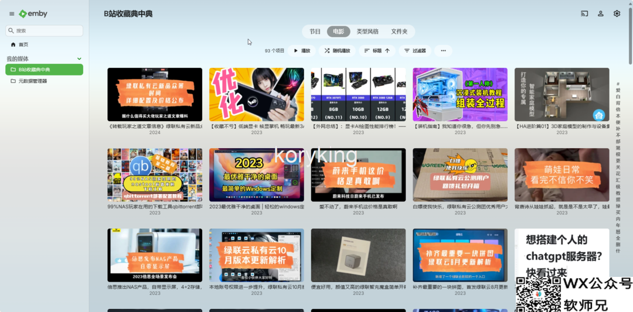Image resolution: width=633 pixels, height=312 pixels.
Task: Click title 2023最优雅干净的桌面
Action: pos(256,207)
